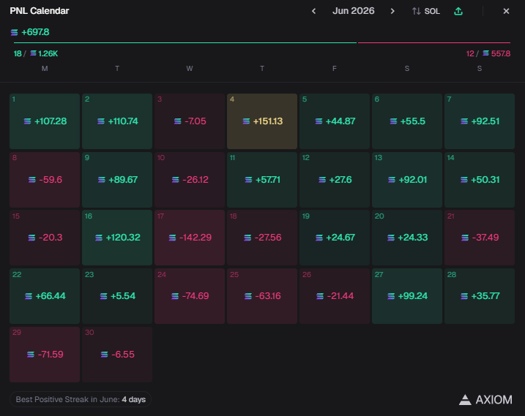Click the PNL Calendar title
Viewport: 525px width, 416px height.
pyautogui.click(x=40, y=11)
